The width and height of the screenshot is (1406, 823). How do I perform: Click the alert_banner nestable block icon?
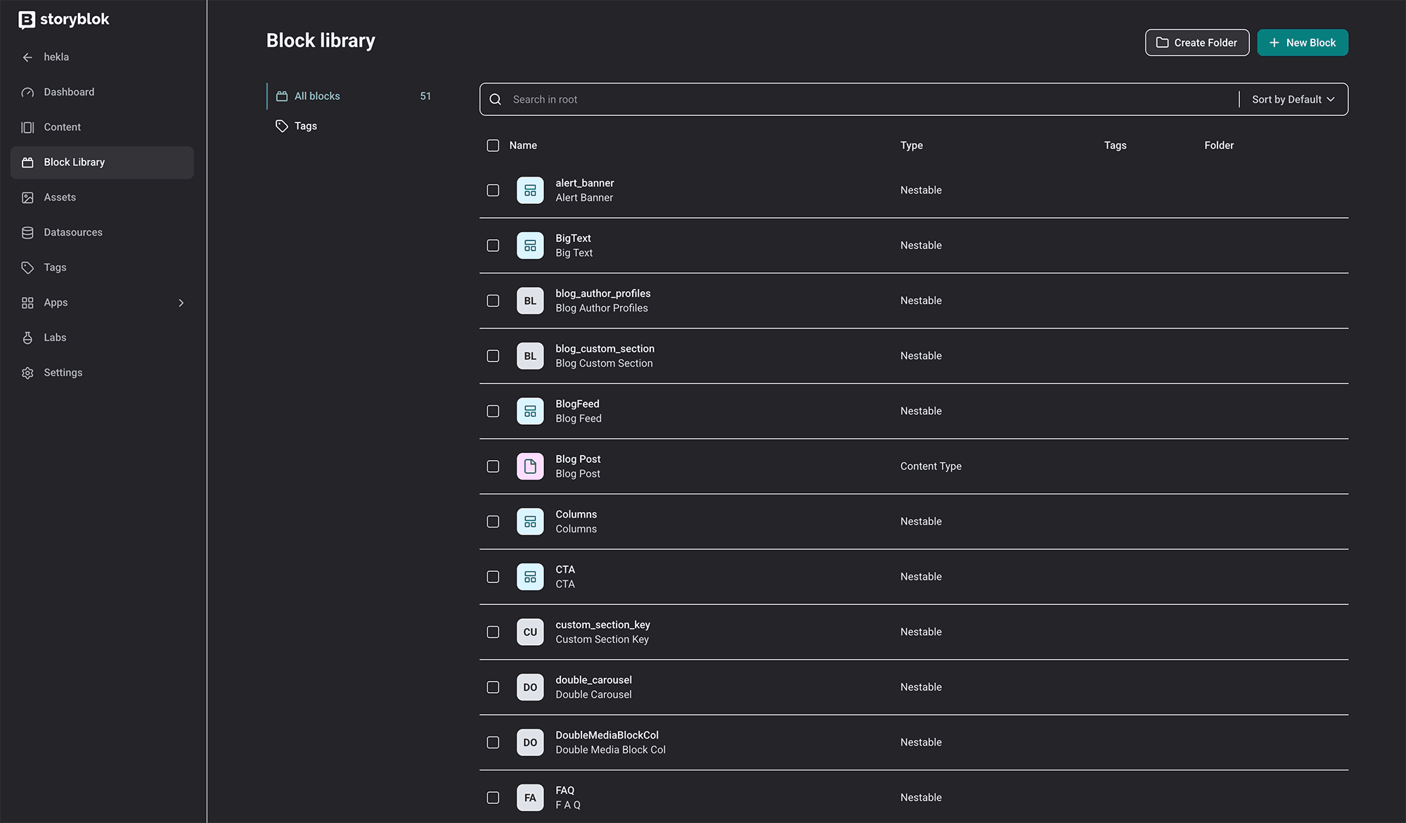click(530, 191)
